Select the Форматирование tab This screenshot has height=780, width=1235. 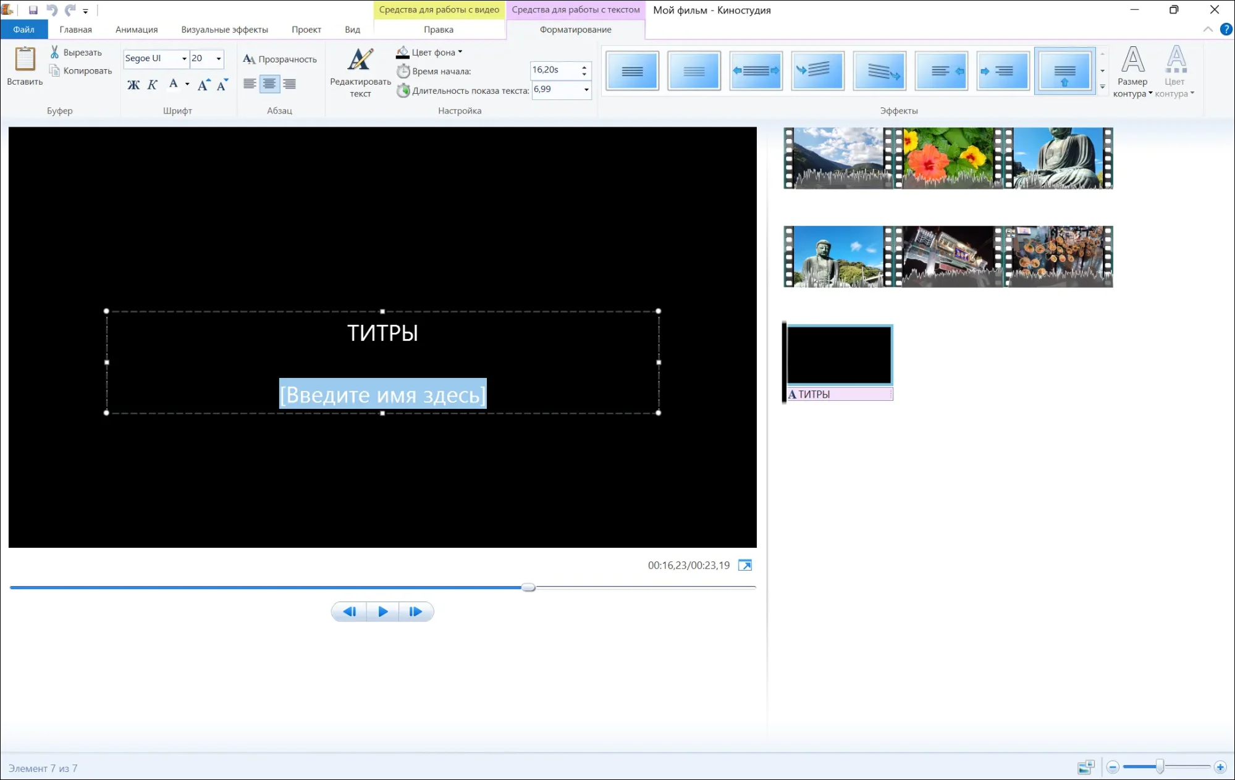pyautogui.click(x=575, y=30)
